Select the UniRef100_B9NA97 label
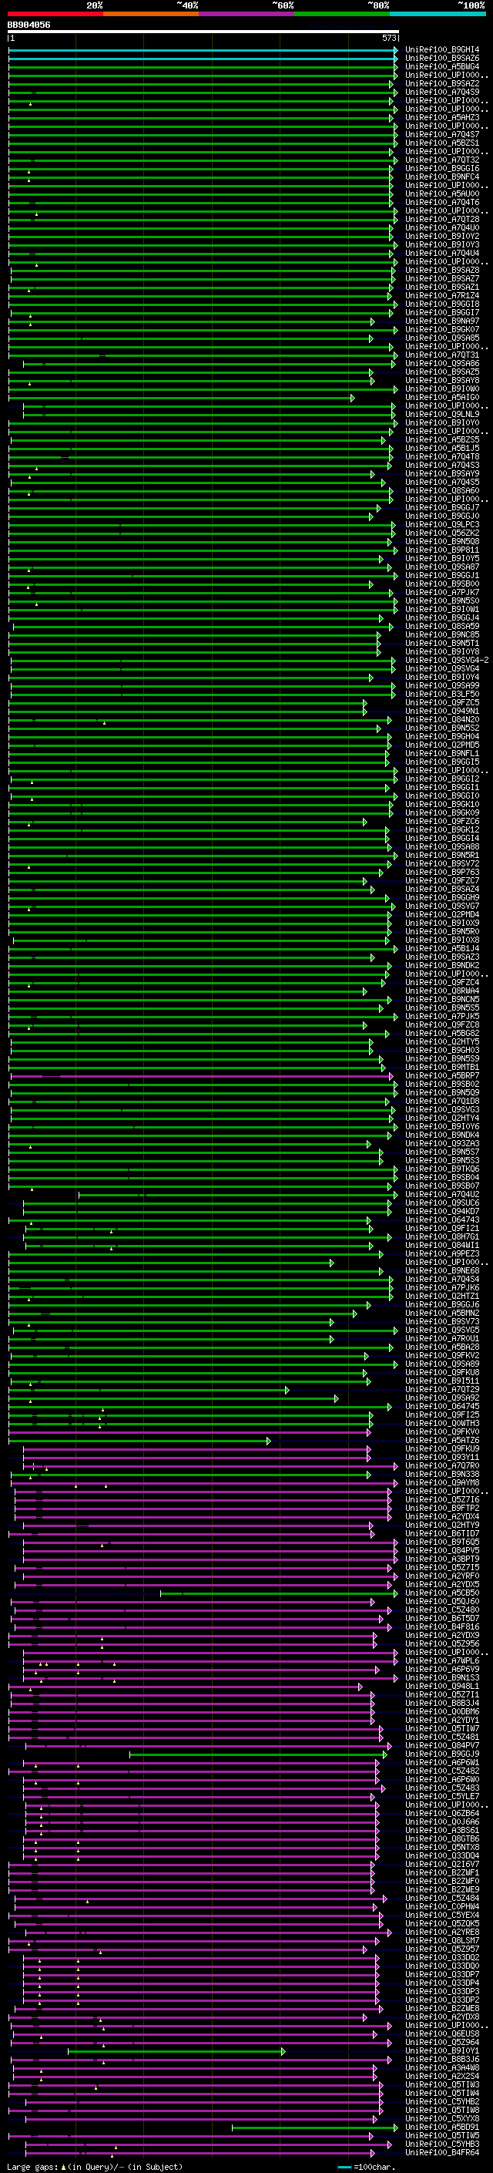The width and height of the screenshot is (493, 2173). point(442,321)
